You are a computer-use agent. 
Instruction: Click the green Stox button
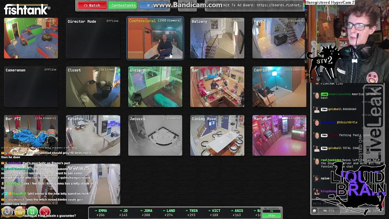[271, 215]
